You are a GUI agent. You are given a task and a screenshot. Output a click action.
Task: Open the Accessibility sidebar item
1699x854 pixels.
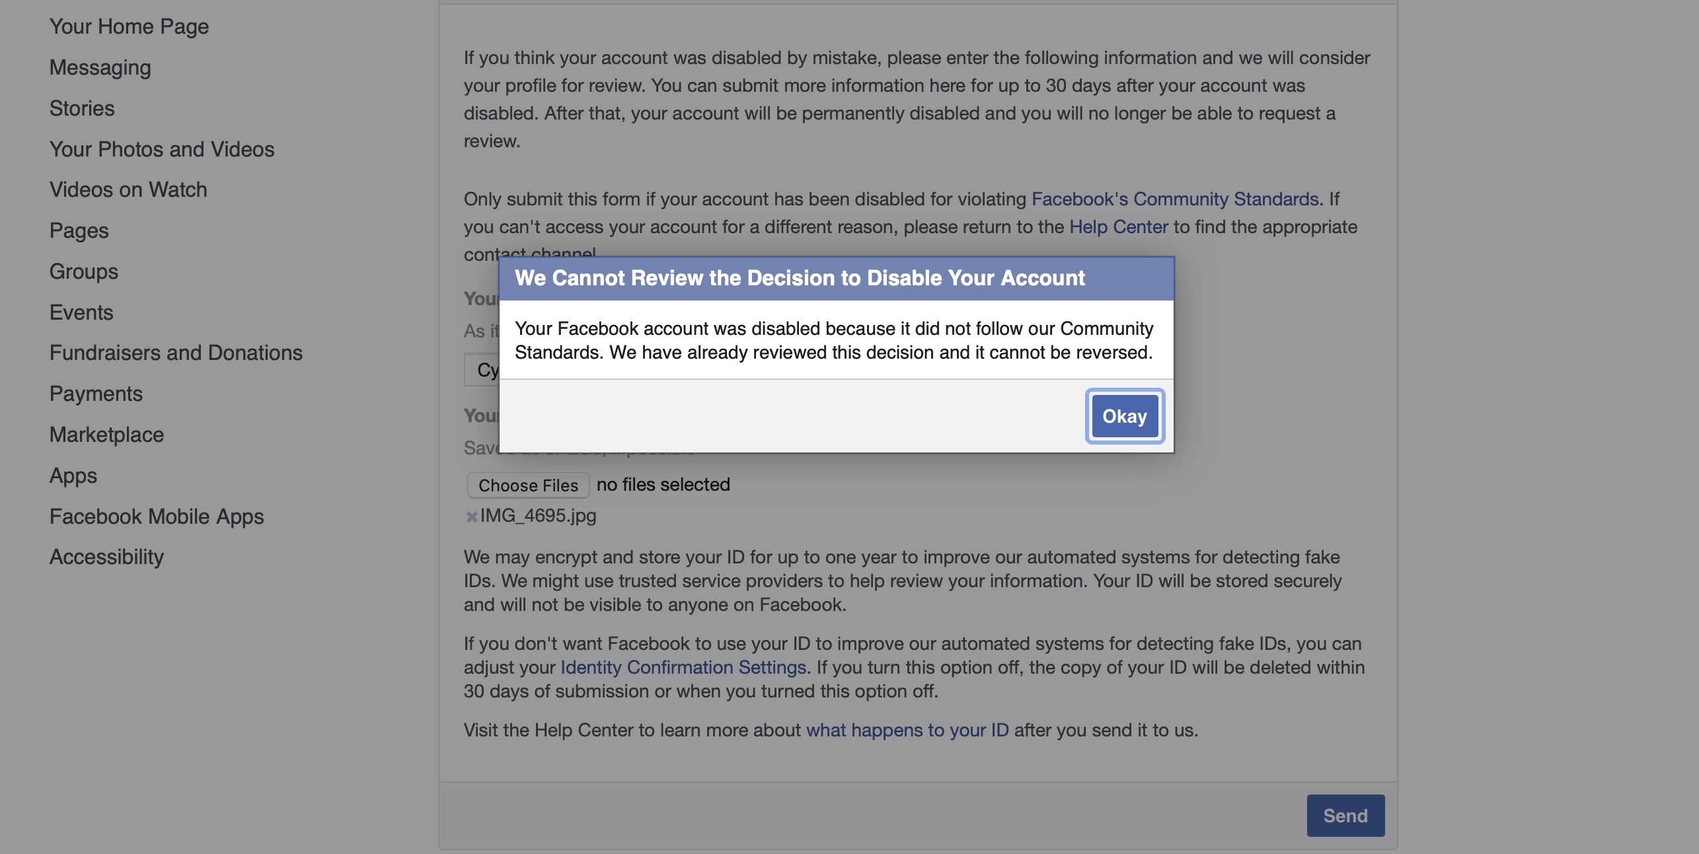click(x=106, y=557)
